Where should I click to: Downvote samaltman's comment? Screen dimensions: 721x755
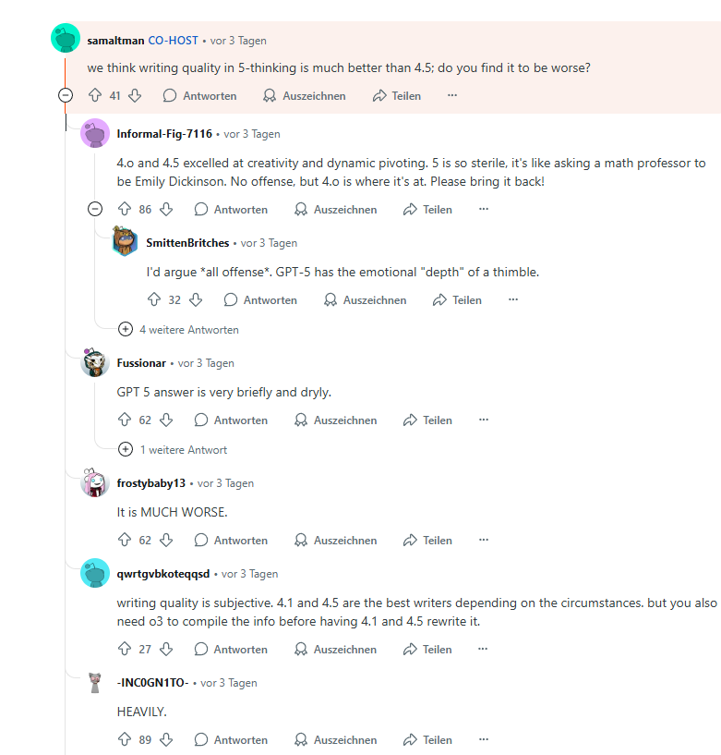pos(135,95)
